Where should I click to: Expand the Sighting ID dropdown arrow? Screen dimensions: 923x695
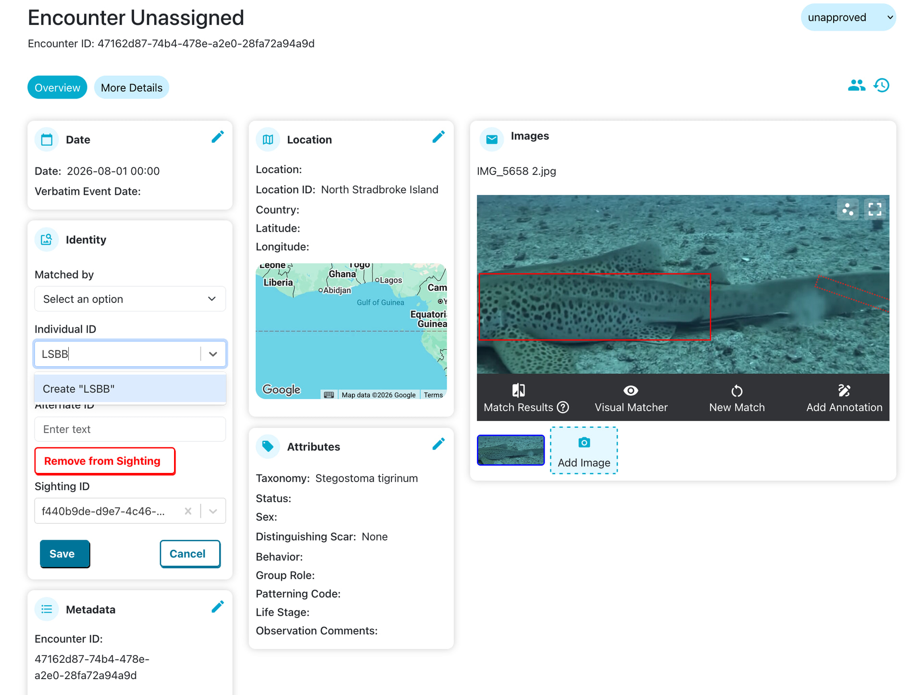(x=213, y=511)
